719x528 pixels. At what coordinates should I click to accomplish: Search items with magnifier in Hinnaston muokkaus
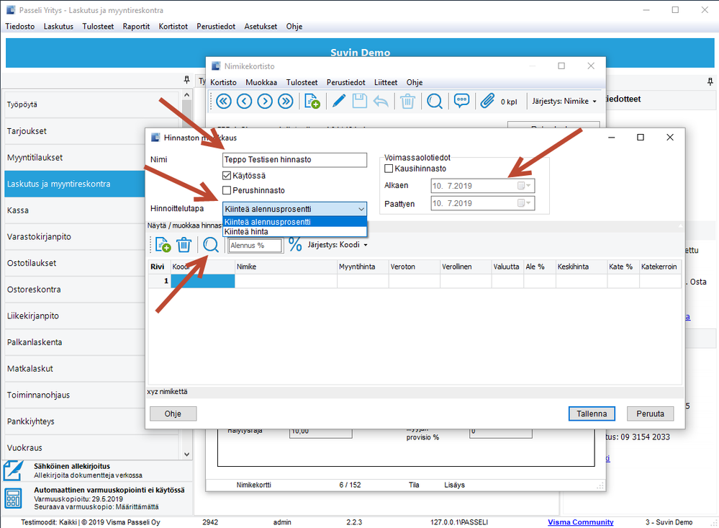(x=210, y=245)
